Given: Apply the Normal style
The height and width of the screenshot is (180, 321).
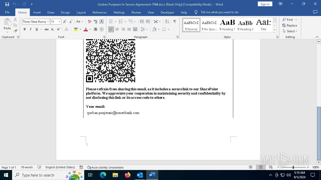Looking at the screenshot, I should (x=191, y=25).
